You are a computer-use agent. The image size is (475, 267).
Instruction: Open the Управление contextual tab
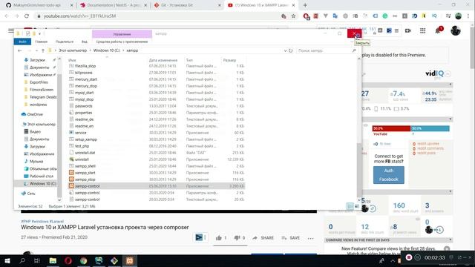click(122, 34)
